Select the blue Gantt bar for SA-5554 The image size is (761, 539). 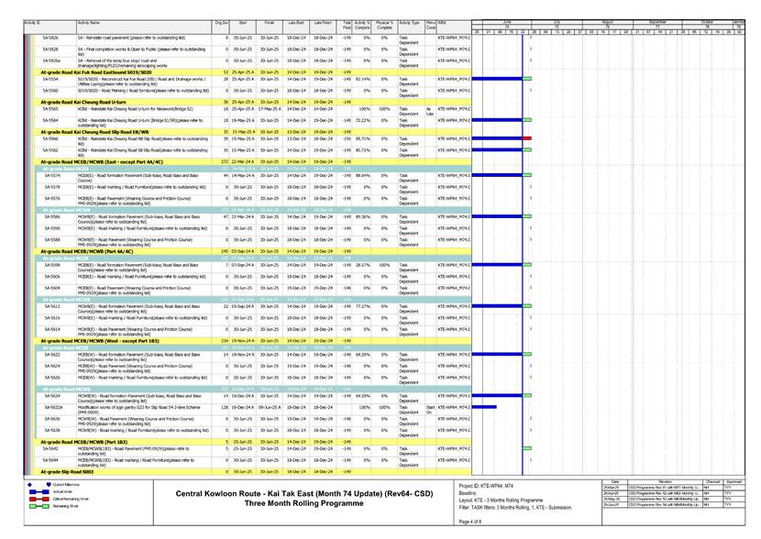(x=502, y=80)
